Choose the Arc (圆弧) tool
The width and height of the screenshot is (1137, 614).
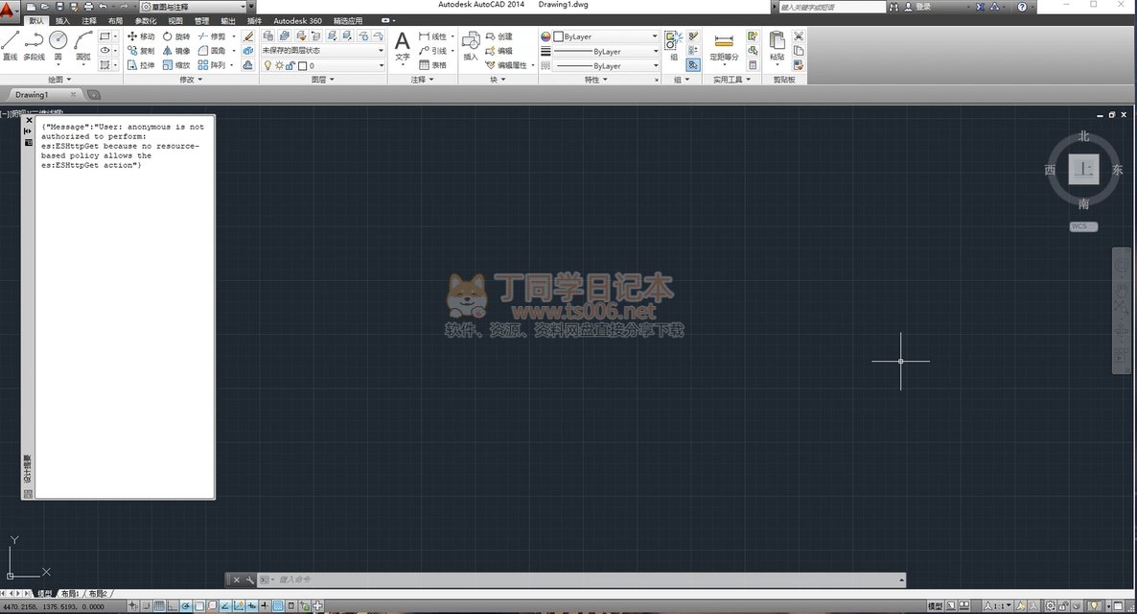(x=83, y=45)
